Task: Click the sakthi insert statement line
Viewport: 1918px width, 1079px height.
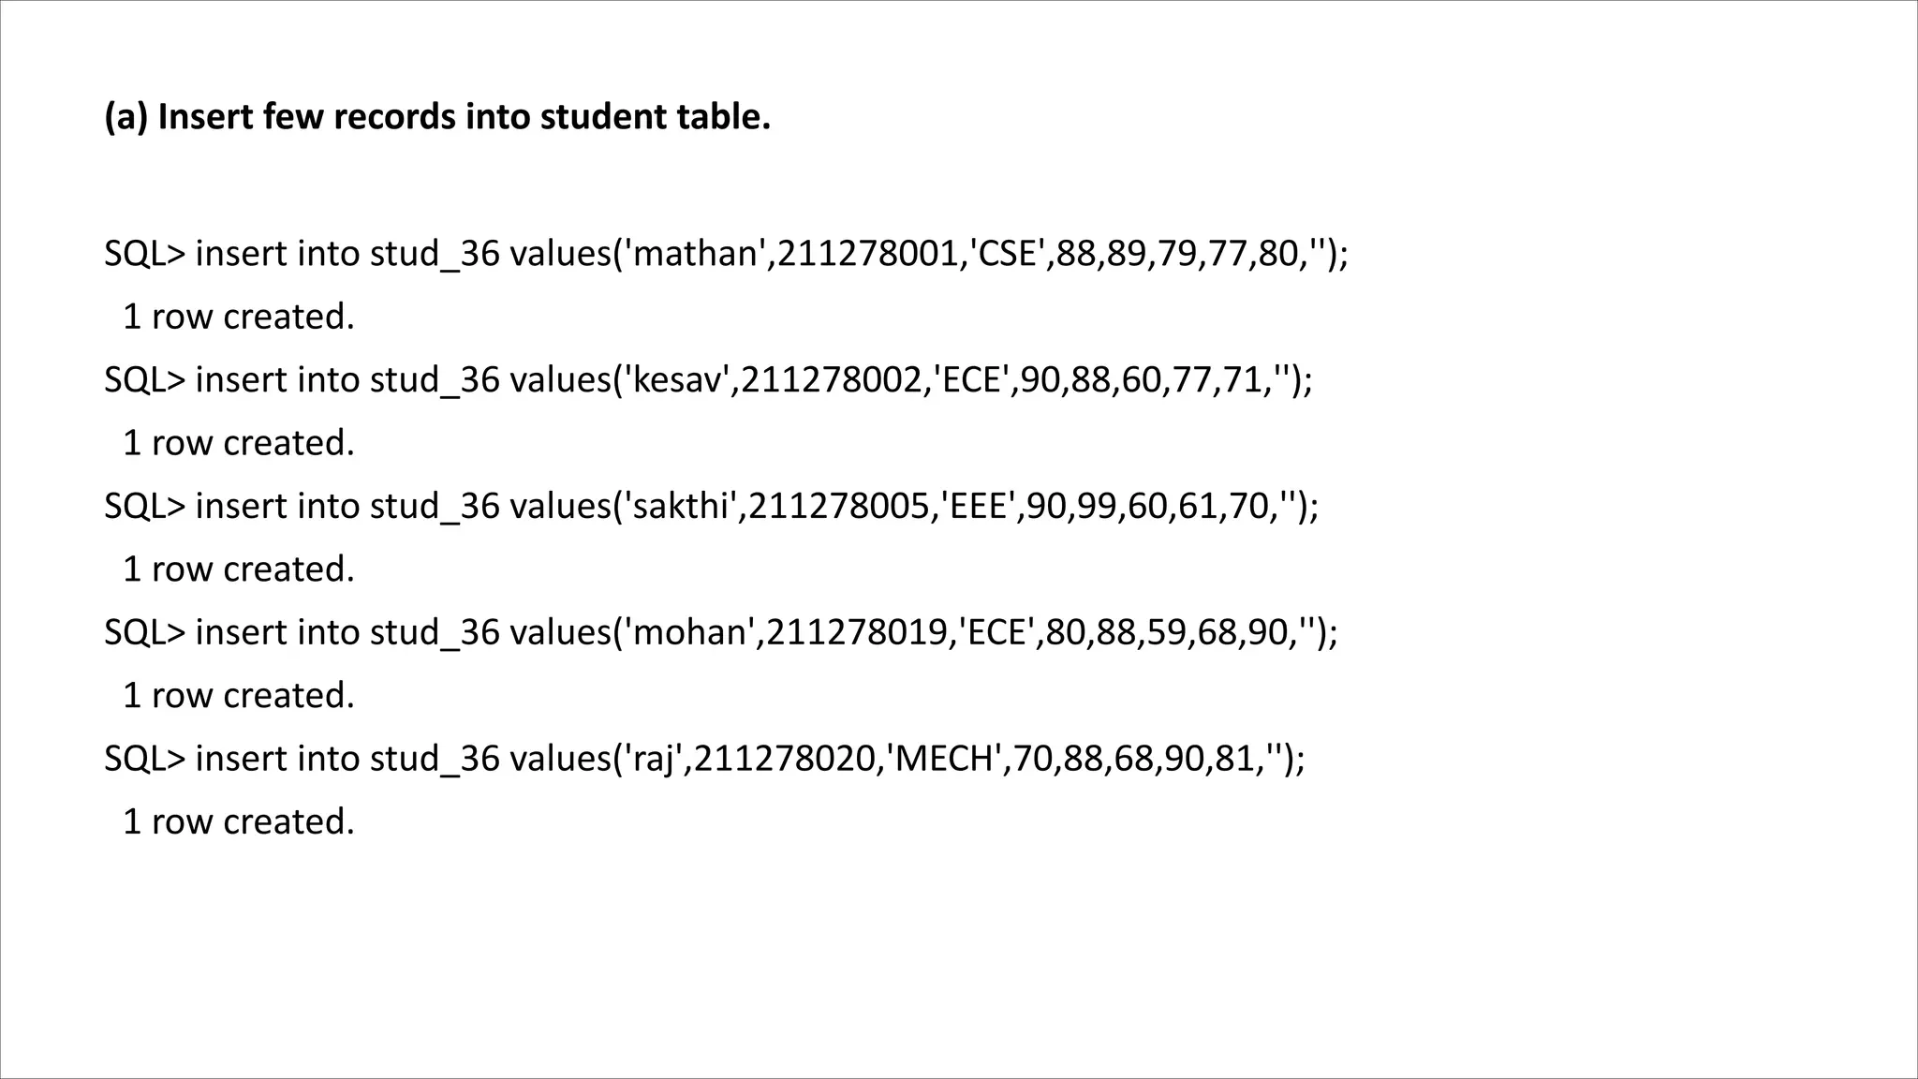Action: [x=712, y=507]
